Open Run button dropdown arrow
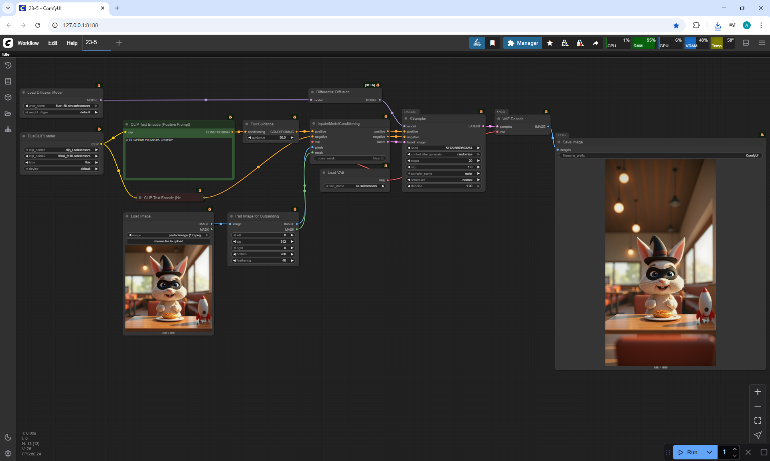 (709, 452)
